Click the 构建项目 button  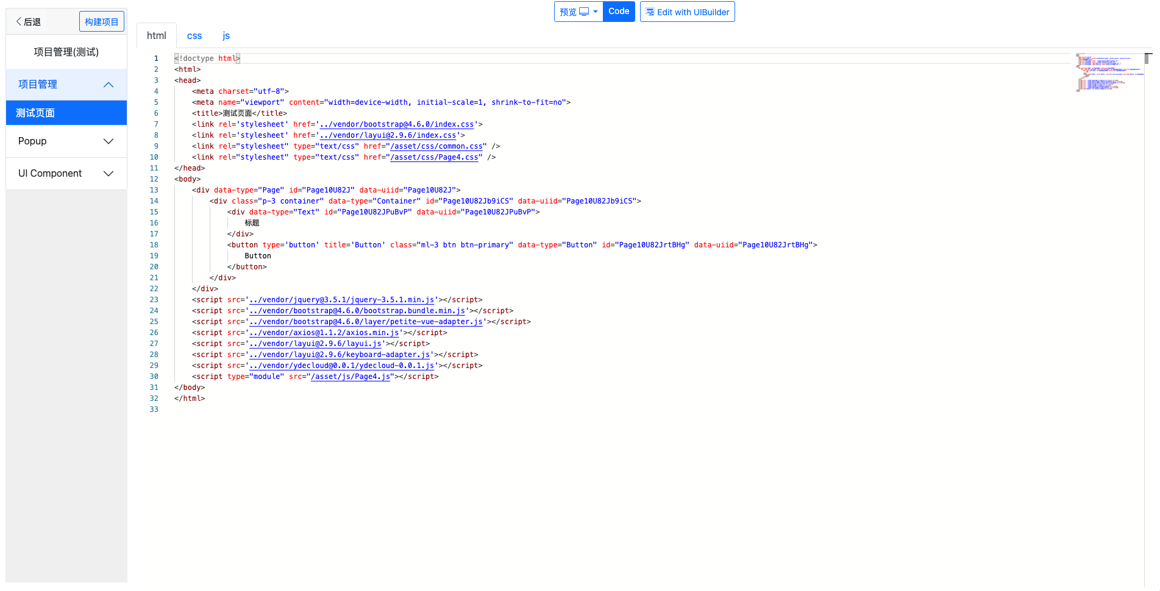click(x=102, y=22)
